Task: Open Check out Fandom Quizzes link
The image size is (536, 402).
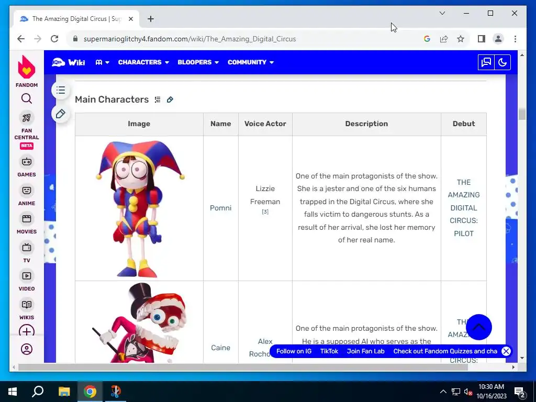Action: (445, 351)
